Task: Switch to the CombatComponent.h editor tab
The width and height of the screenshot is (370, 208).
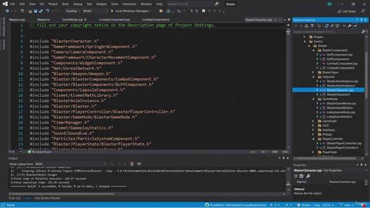Action: coord(156,20)
